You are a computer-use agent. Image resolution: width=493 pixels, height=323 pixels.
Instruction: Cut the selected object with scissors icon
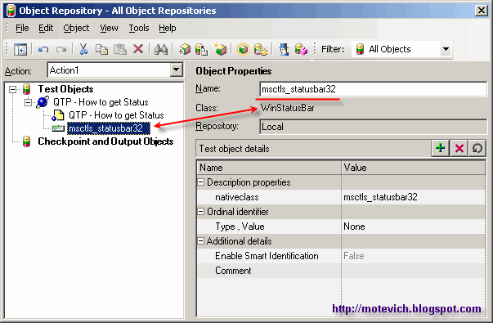point(83,49)
